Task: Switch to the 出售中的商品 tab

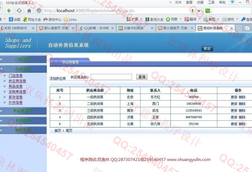Action: [x=135, y=28]
